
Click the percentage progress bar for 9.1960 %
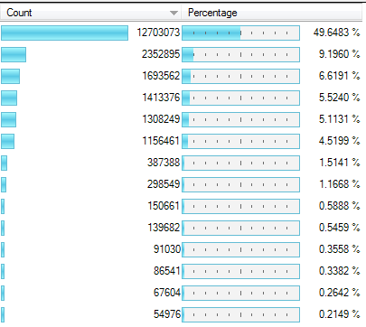tap(240, 54)
